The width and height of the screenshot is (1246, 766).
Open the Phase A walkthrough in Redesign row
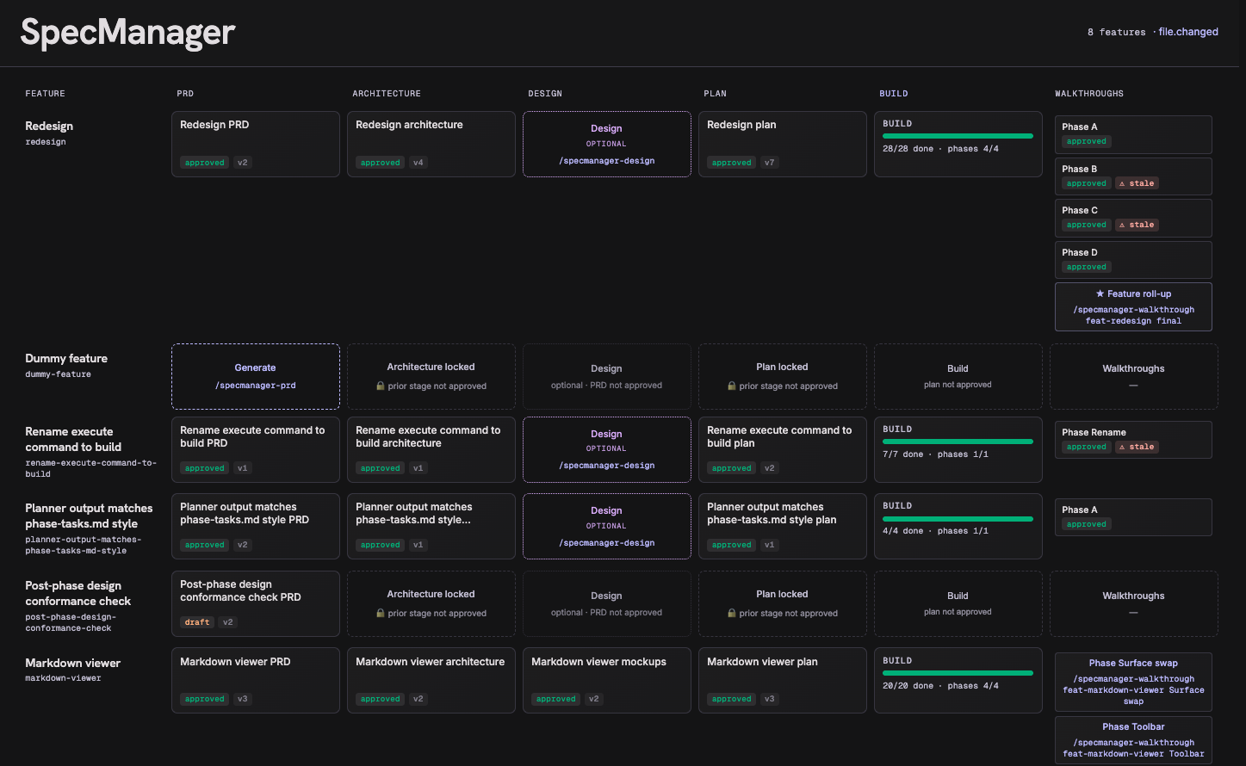[1133, 134]
